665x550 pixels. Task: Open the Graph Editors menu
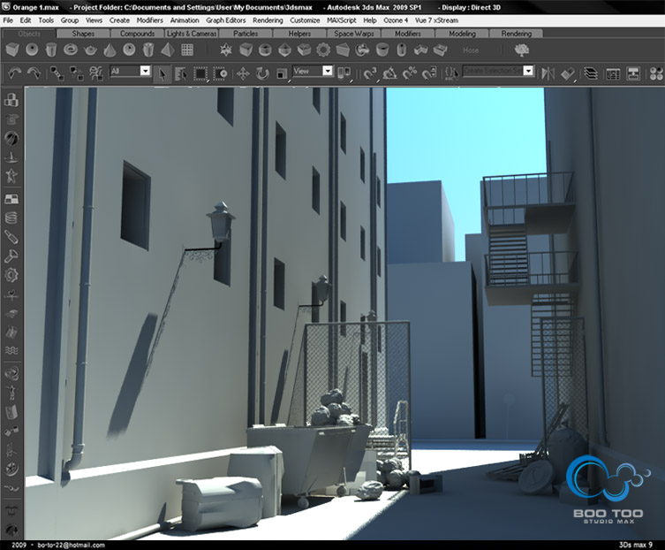[225, 20]
